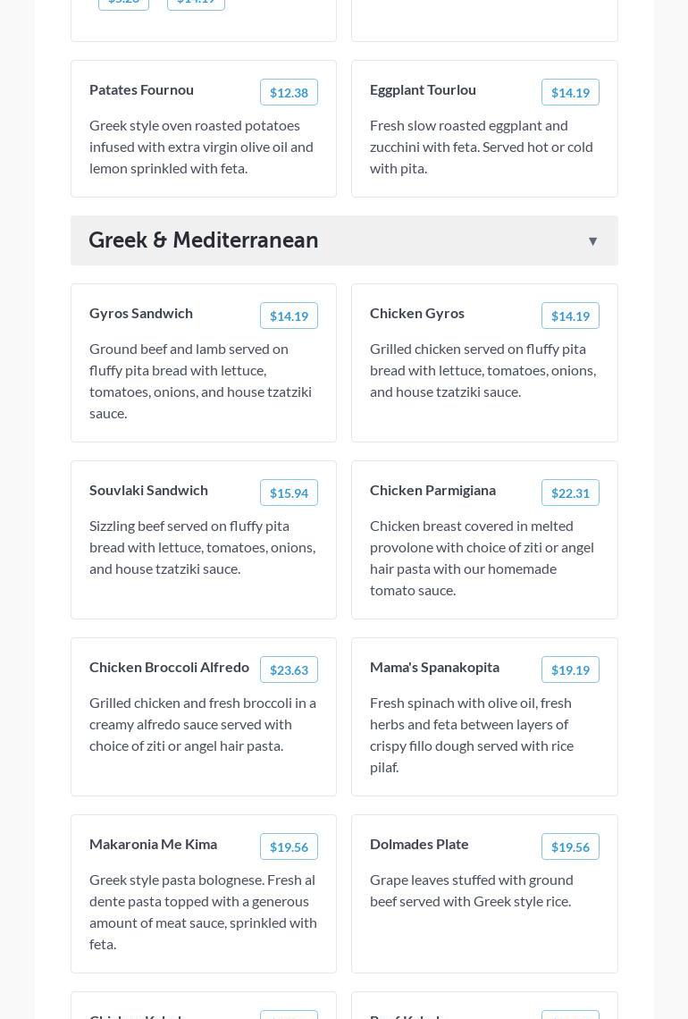Viewport: 688px width, 1019px height.
Task: Click the Gyros Sandwich item name
Action: pos(141,313)
